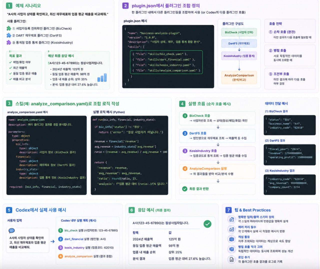This screenshot has height=269, width=320.
Task: Click the BizCheck (사업자 진위) box in 플러그인 구성도
Action: point(239,32)
